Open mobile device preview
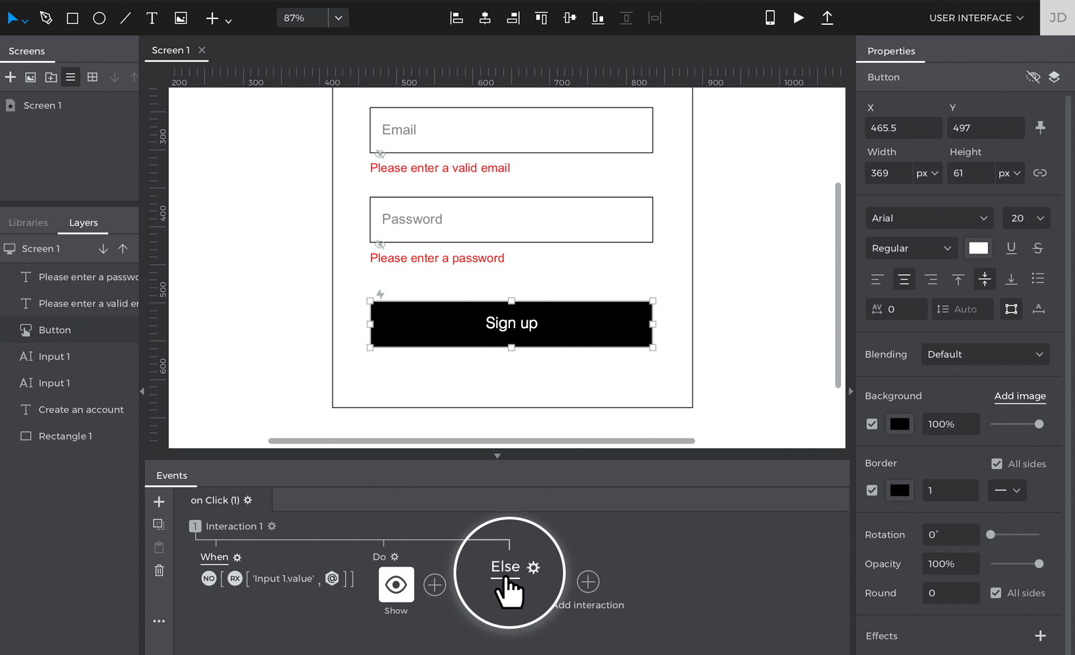This screenshot has width=1075, height=655. point(770,18)
